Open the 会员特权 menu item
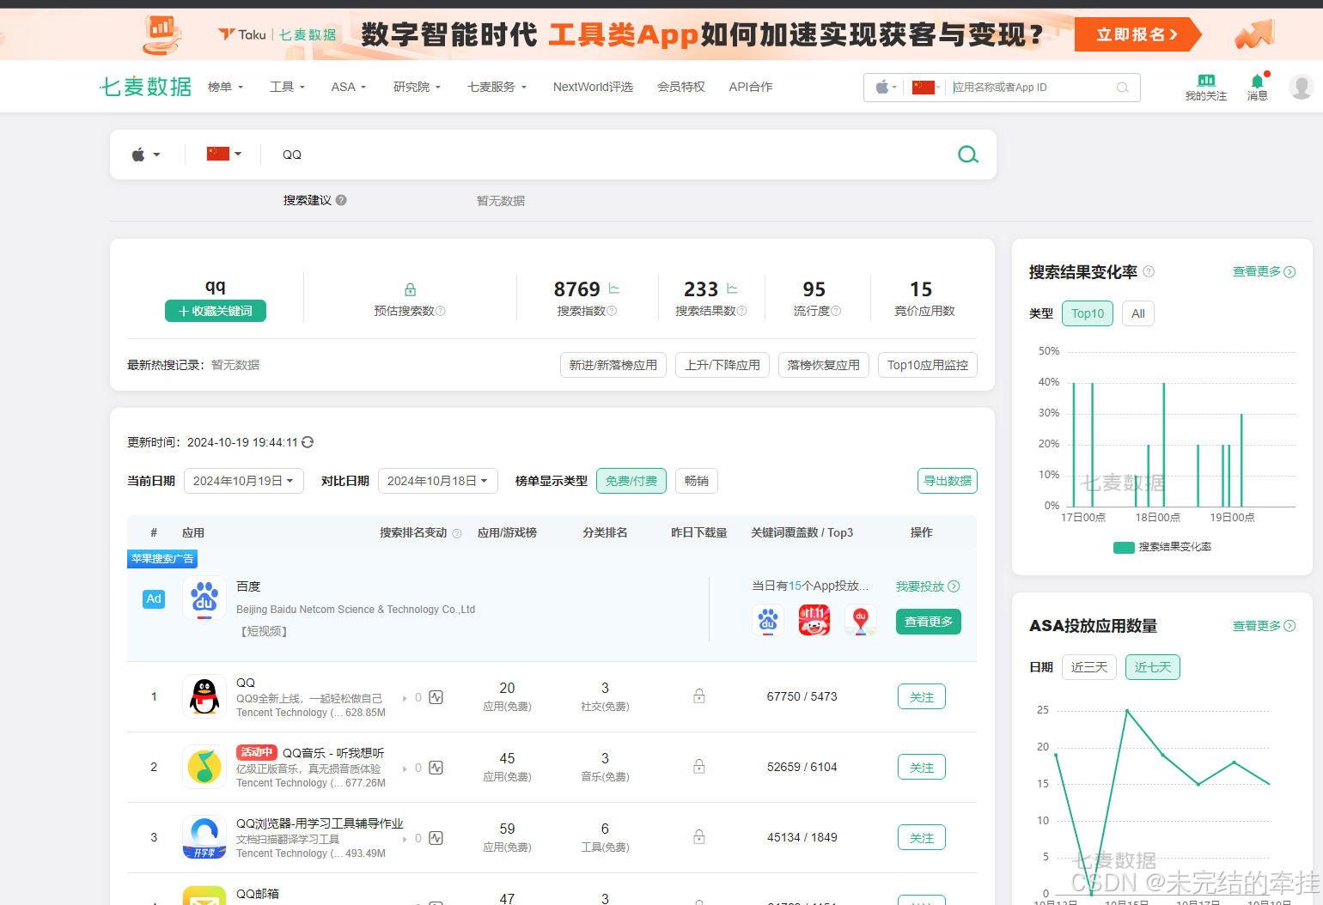This screenshot has width=1323, height=905. (x=681, y=87)
